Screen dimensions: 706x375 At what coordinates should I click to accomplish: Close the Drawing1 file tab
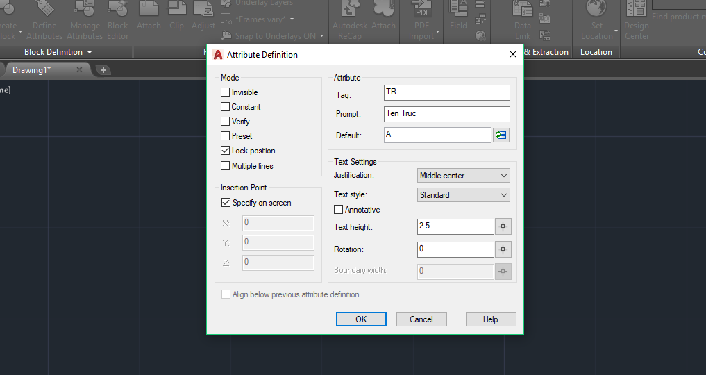pyautogui.click(x=79, y=69)
